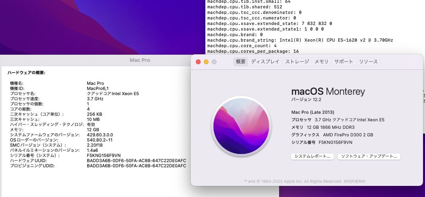Click the ハードウェアの概要 heading
The width and height of the screenshot is (425, 197).
[x=26, y=73]
